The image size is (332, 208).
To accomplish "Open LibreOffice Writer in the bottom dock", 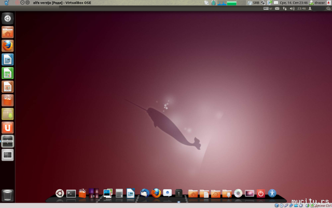I will tap(131, 193).
